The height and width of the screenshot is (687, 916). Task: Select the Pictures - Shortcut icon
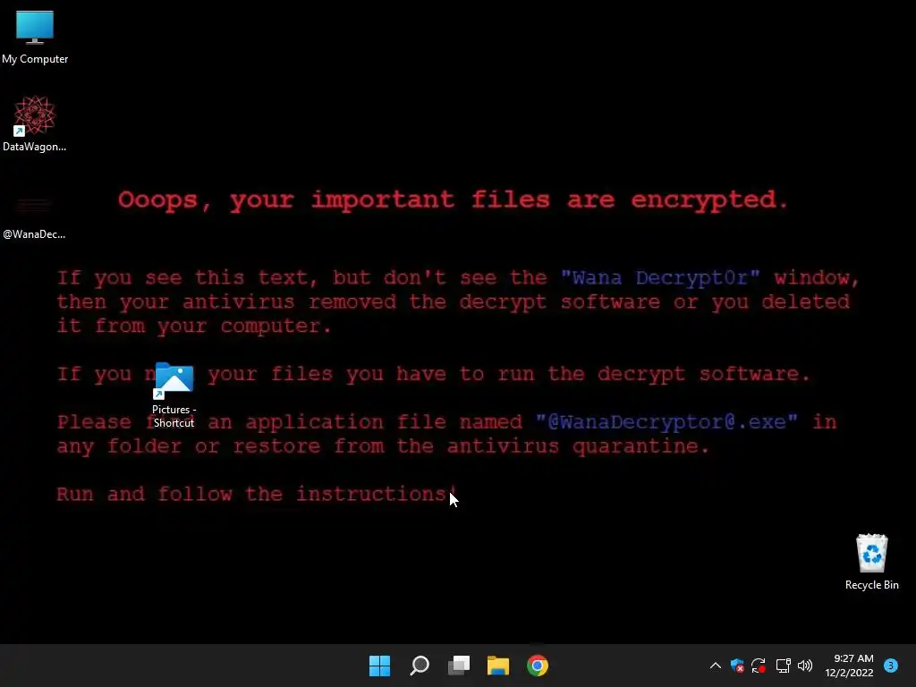[174, 395]
